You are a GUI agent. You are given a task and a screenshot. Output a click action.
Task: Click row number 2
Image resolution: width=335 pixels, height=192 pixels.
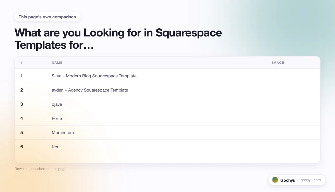click(21, 90)
